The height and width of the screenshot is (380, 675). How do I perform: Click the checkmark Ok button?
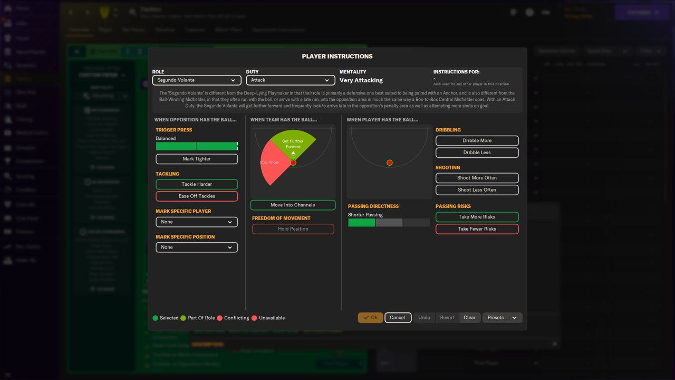pos(370,318)
